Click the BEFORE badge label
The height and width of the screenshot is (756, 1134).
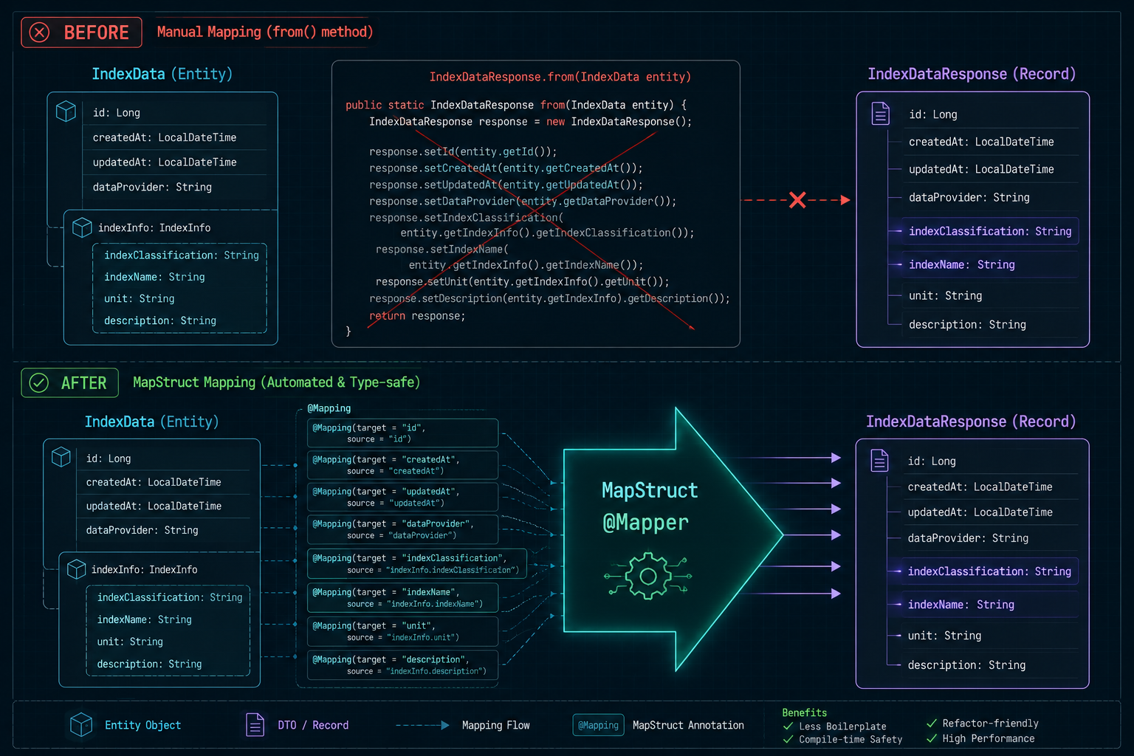coord(81,32)
